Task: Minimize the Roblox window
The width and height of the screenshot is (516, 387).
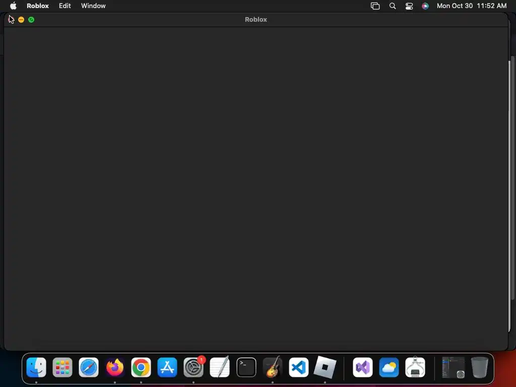Action: point(21,20)
